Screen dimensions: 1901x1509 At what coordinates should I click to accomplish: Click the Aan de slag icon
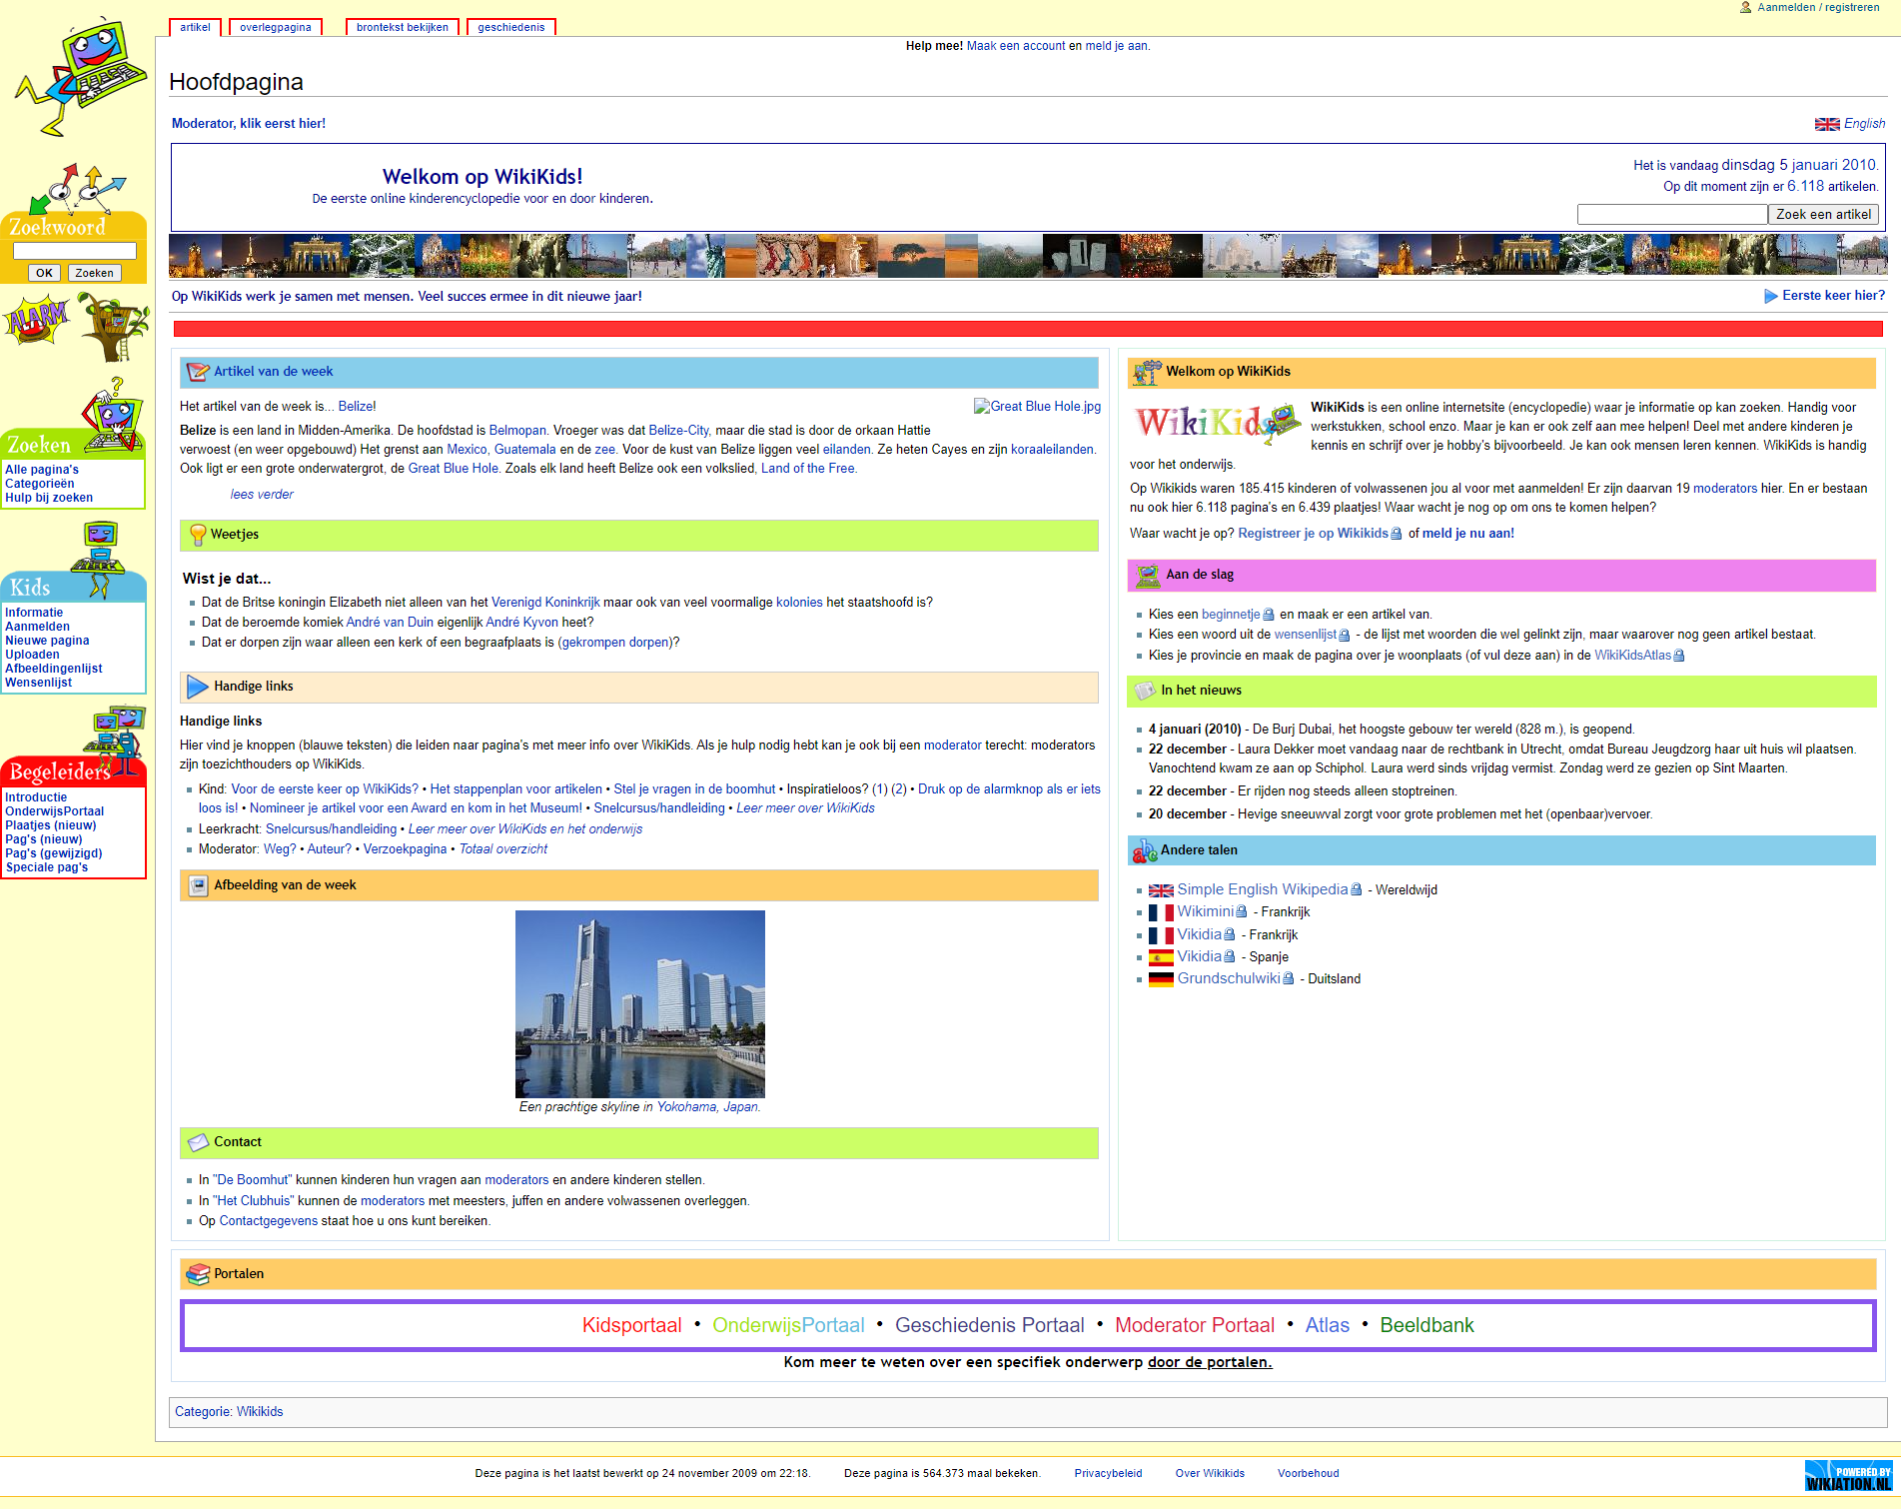coord(1148,575)
